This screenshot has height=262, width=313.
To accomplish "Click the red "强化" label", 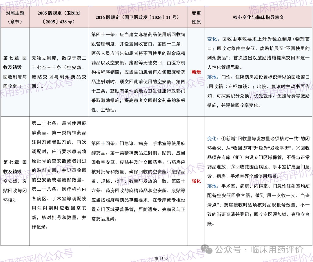I will pyautogui.click(x=196, y=181).
